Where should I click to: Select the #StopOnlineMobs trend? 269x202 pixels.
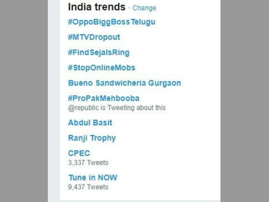tap(101, 68)
